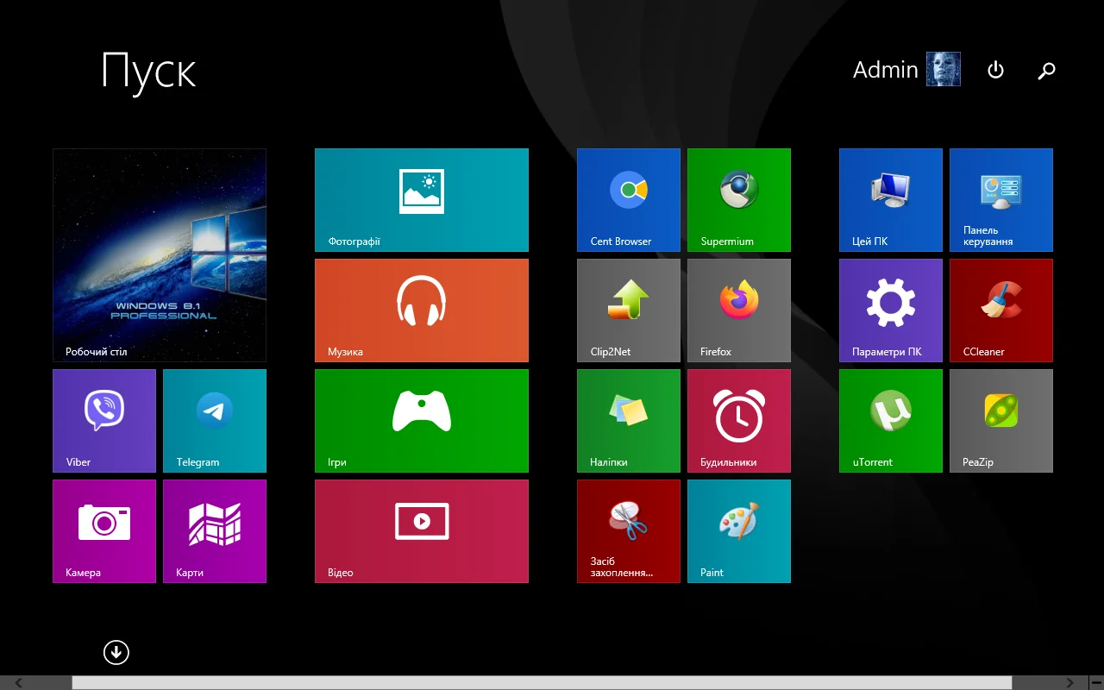This screenshot has height=690, width=1104.
Task: Open the Viber app tile
Action: click(104, 421)
